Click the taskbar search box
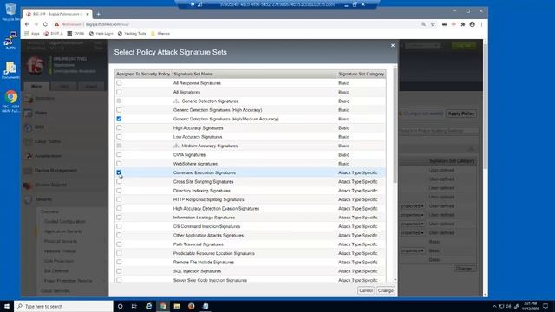Image resolution: width=555 pixels, height=312 pixels. (x=63, y=306)
